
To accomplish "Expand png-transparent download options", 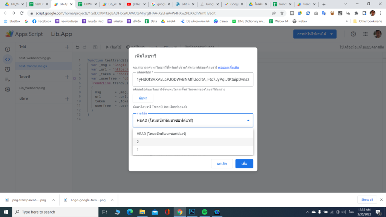I will coord(54,200).
